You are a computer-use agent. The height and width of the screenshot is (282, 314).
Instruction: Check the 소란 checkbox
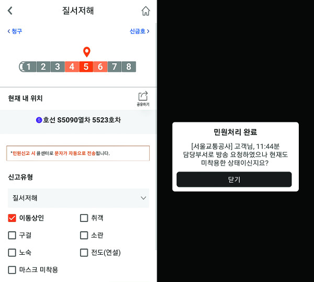tap(84, 235)
